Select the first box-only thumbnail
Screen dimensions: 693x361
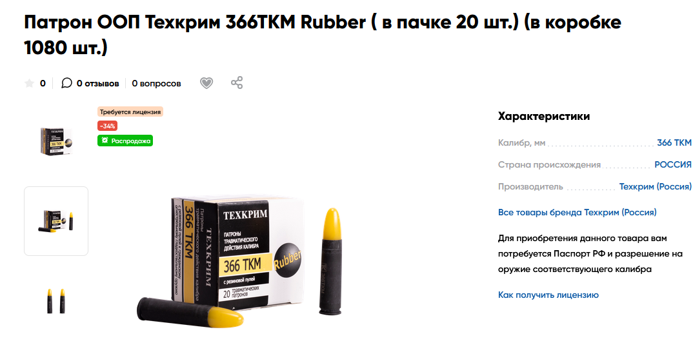point(56,141)
